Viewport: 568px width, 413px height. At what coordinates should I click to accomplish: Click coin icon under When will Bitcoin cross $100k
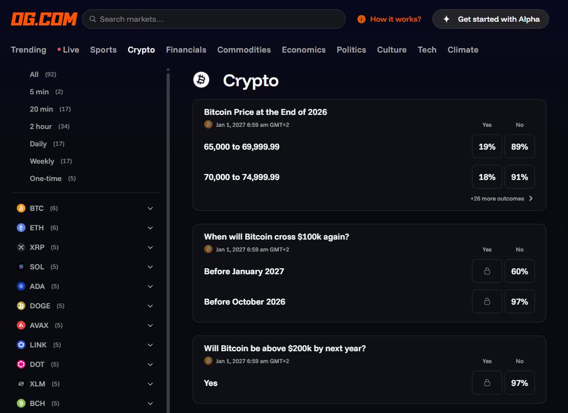[x=208, y=249]
